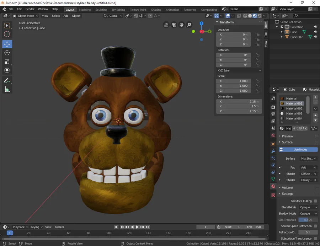Enable Backface Culling checkbox
This screenshot has width=320, height=246.
click(x=315, y=201)
